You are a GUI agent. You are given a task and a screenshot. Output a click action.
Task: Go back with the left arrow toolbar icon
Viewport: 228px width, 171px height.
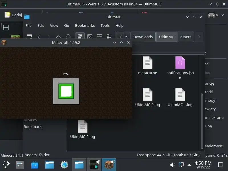pos(39,36)
